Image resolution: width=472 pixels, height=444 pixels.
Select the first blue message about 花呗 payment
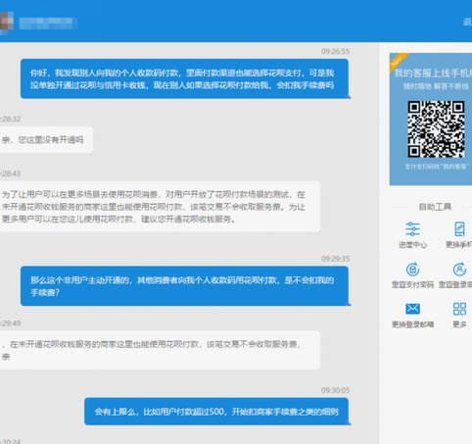pyautogui.click(x=184, y=78)
